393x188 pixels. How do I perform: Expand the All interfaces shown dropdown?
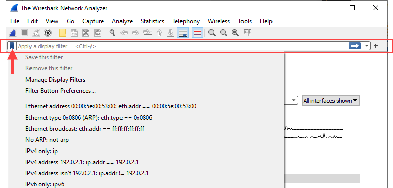pos(331,101)
